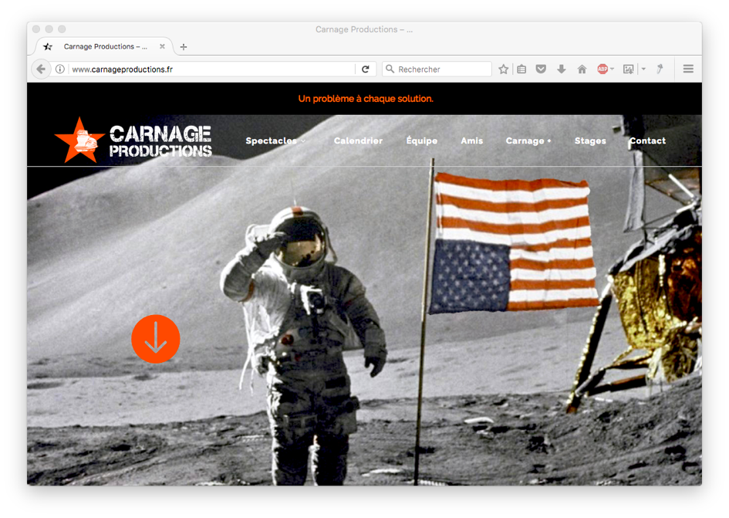Select the Carnage Productions tab

pyautogui.click(x=105, y=46)
